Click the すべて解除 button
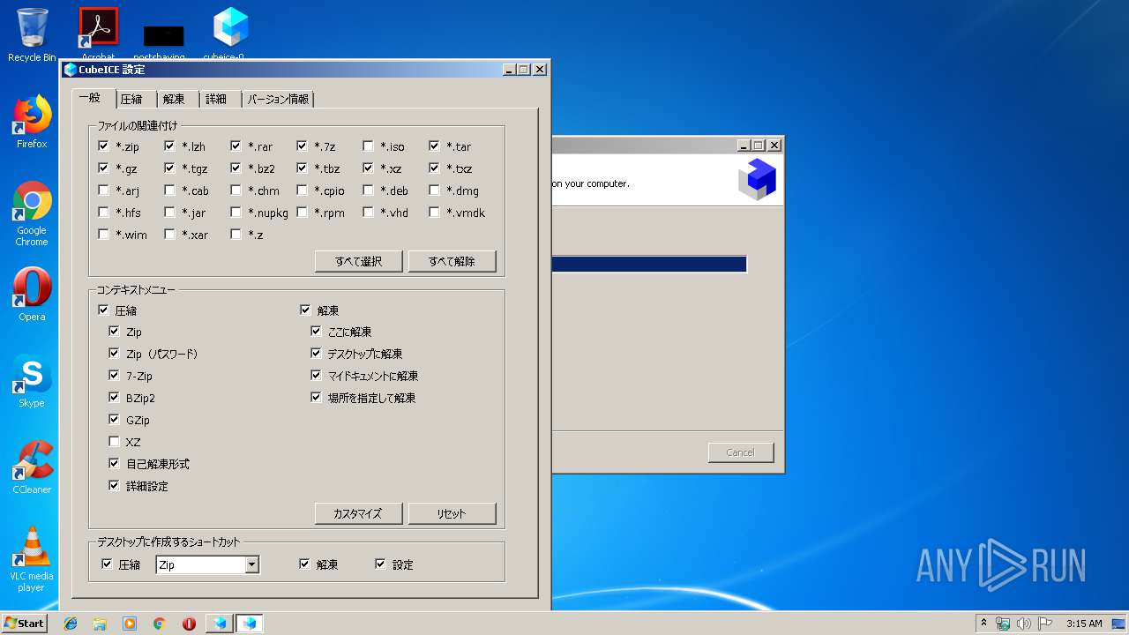Screen dimensions: 1129x635 tap(452, 261)
